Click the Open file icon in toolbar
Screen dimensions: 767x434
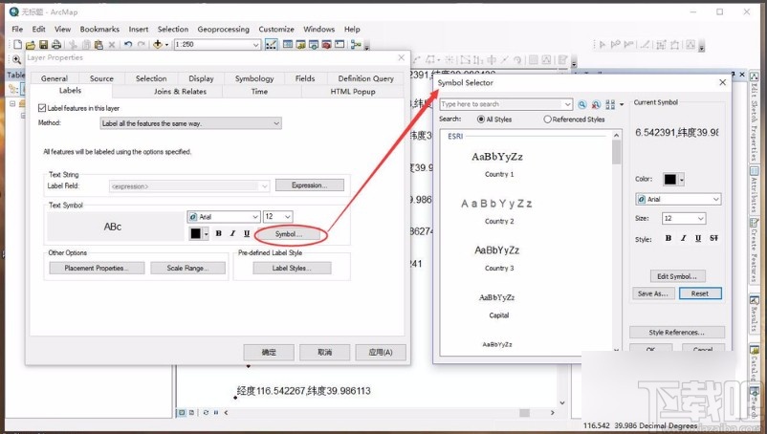[31, 45]
